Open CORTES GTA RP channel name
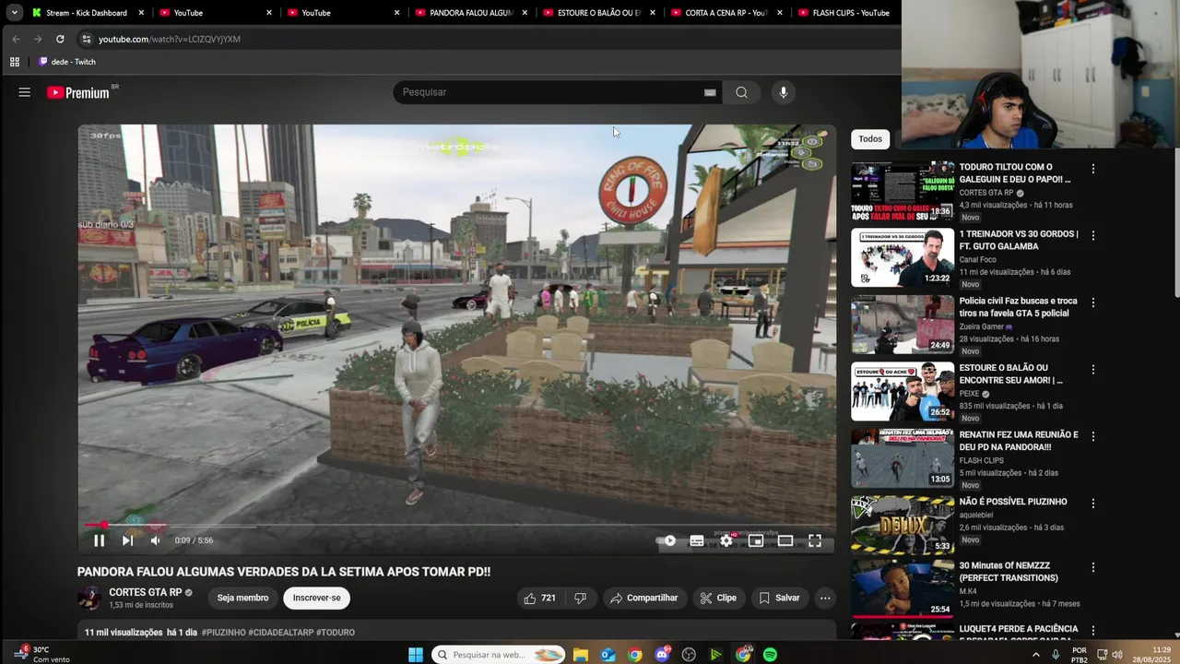1180x664 pixels. [145, 592]
